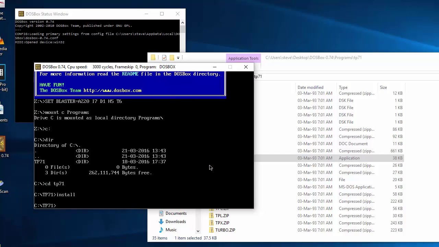Sort files by Type column header

pyautogui.click(x=343, y=87)
